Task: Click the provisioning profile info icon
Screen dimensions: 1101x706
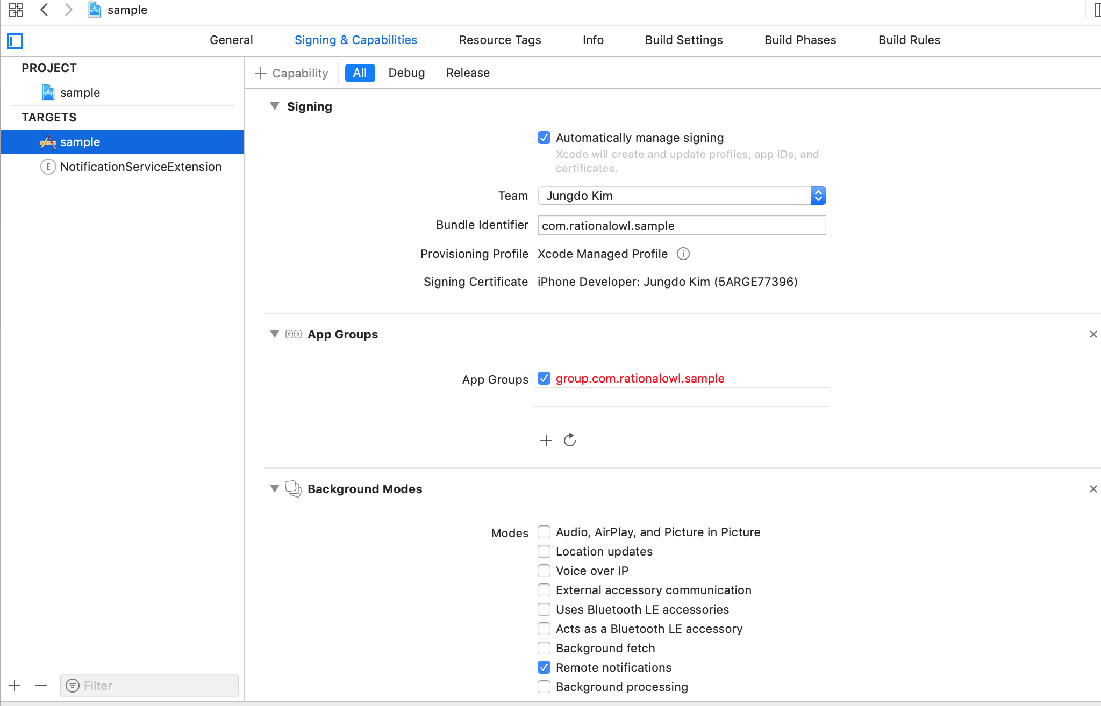Action: [x=683, y=254]
